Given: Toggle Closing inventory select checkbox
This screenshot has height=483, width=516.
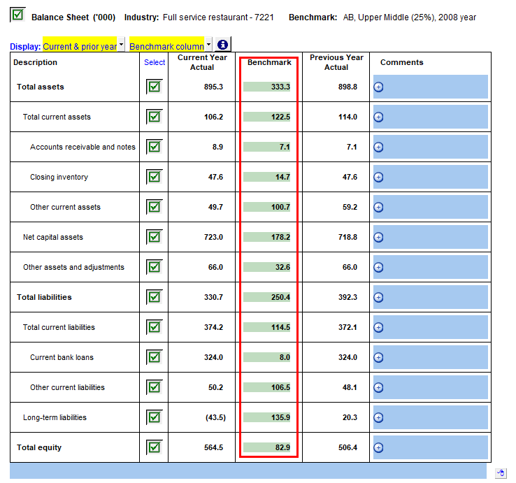Looking at the screenshot, I should [155, 177].
